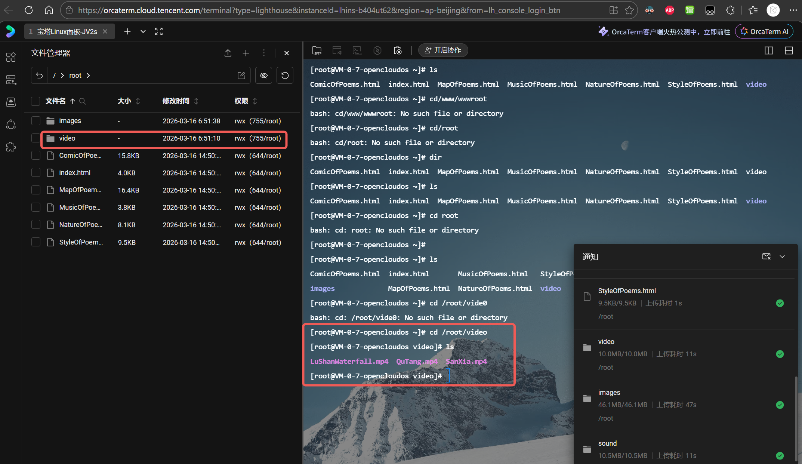Sort files by 大小 size arrows

[138, 101]
